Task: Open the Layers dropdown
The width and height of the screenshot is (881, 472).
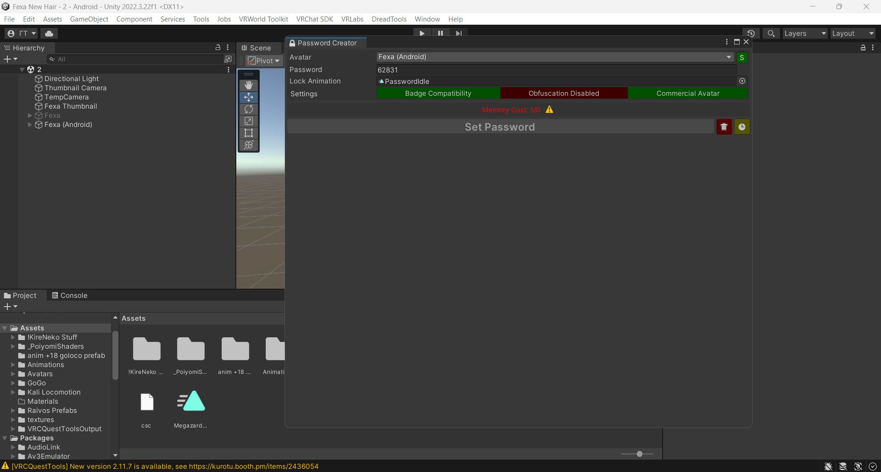Action: point(805,33)
